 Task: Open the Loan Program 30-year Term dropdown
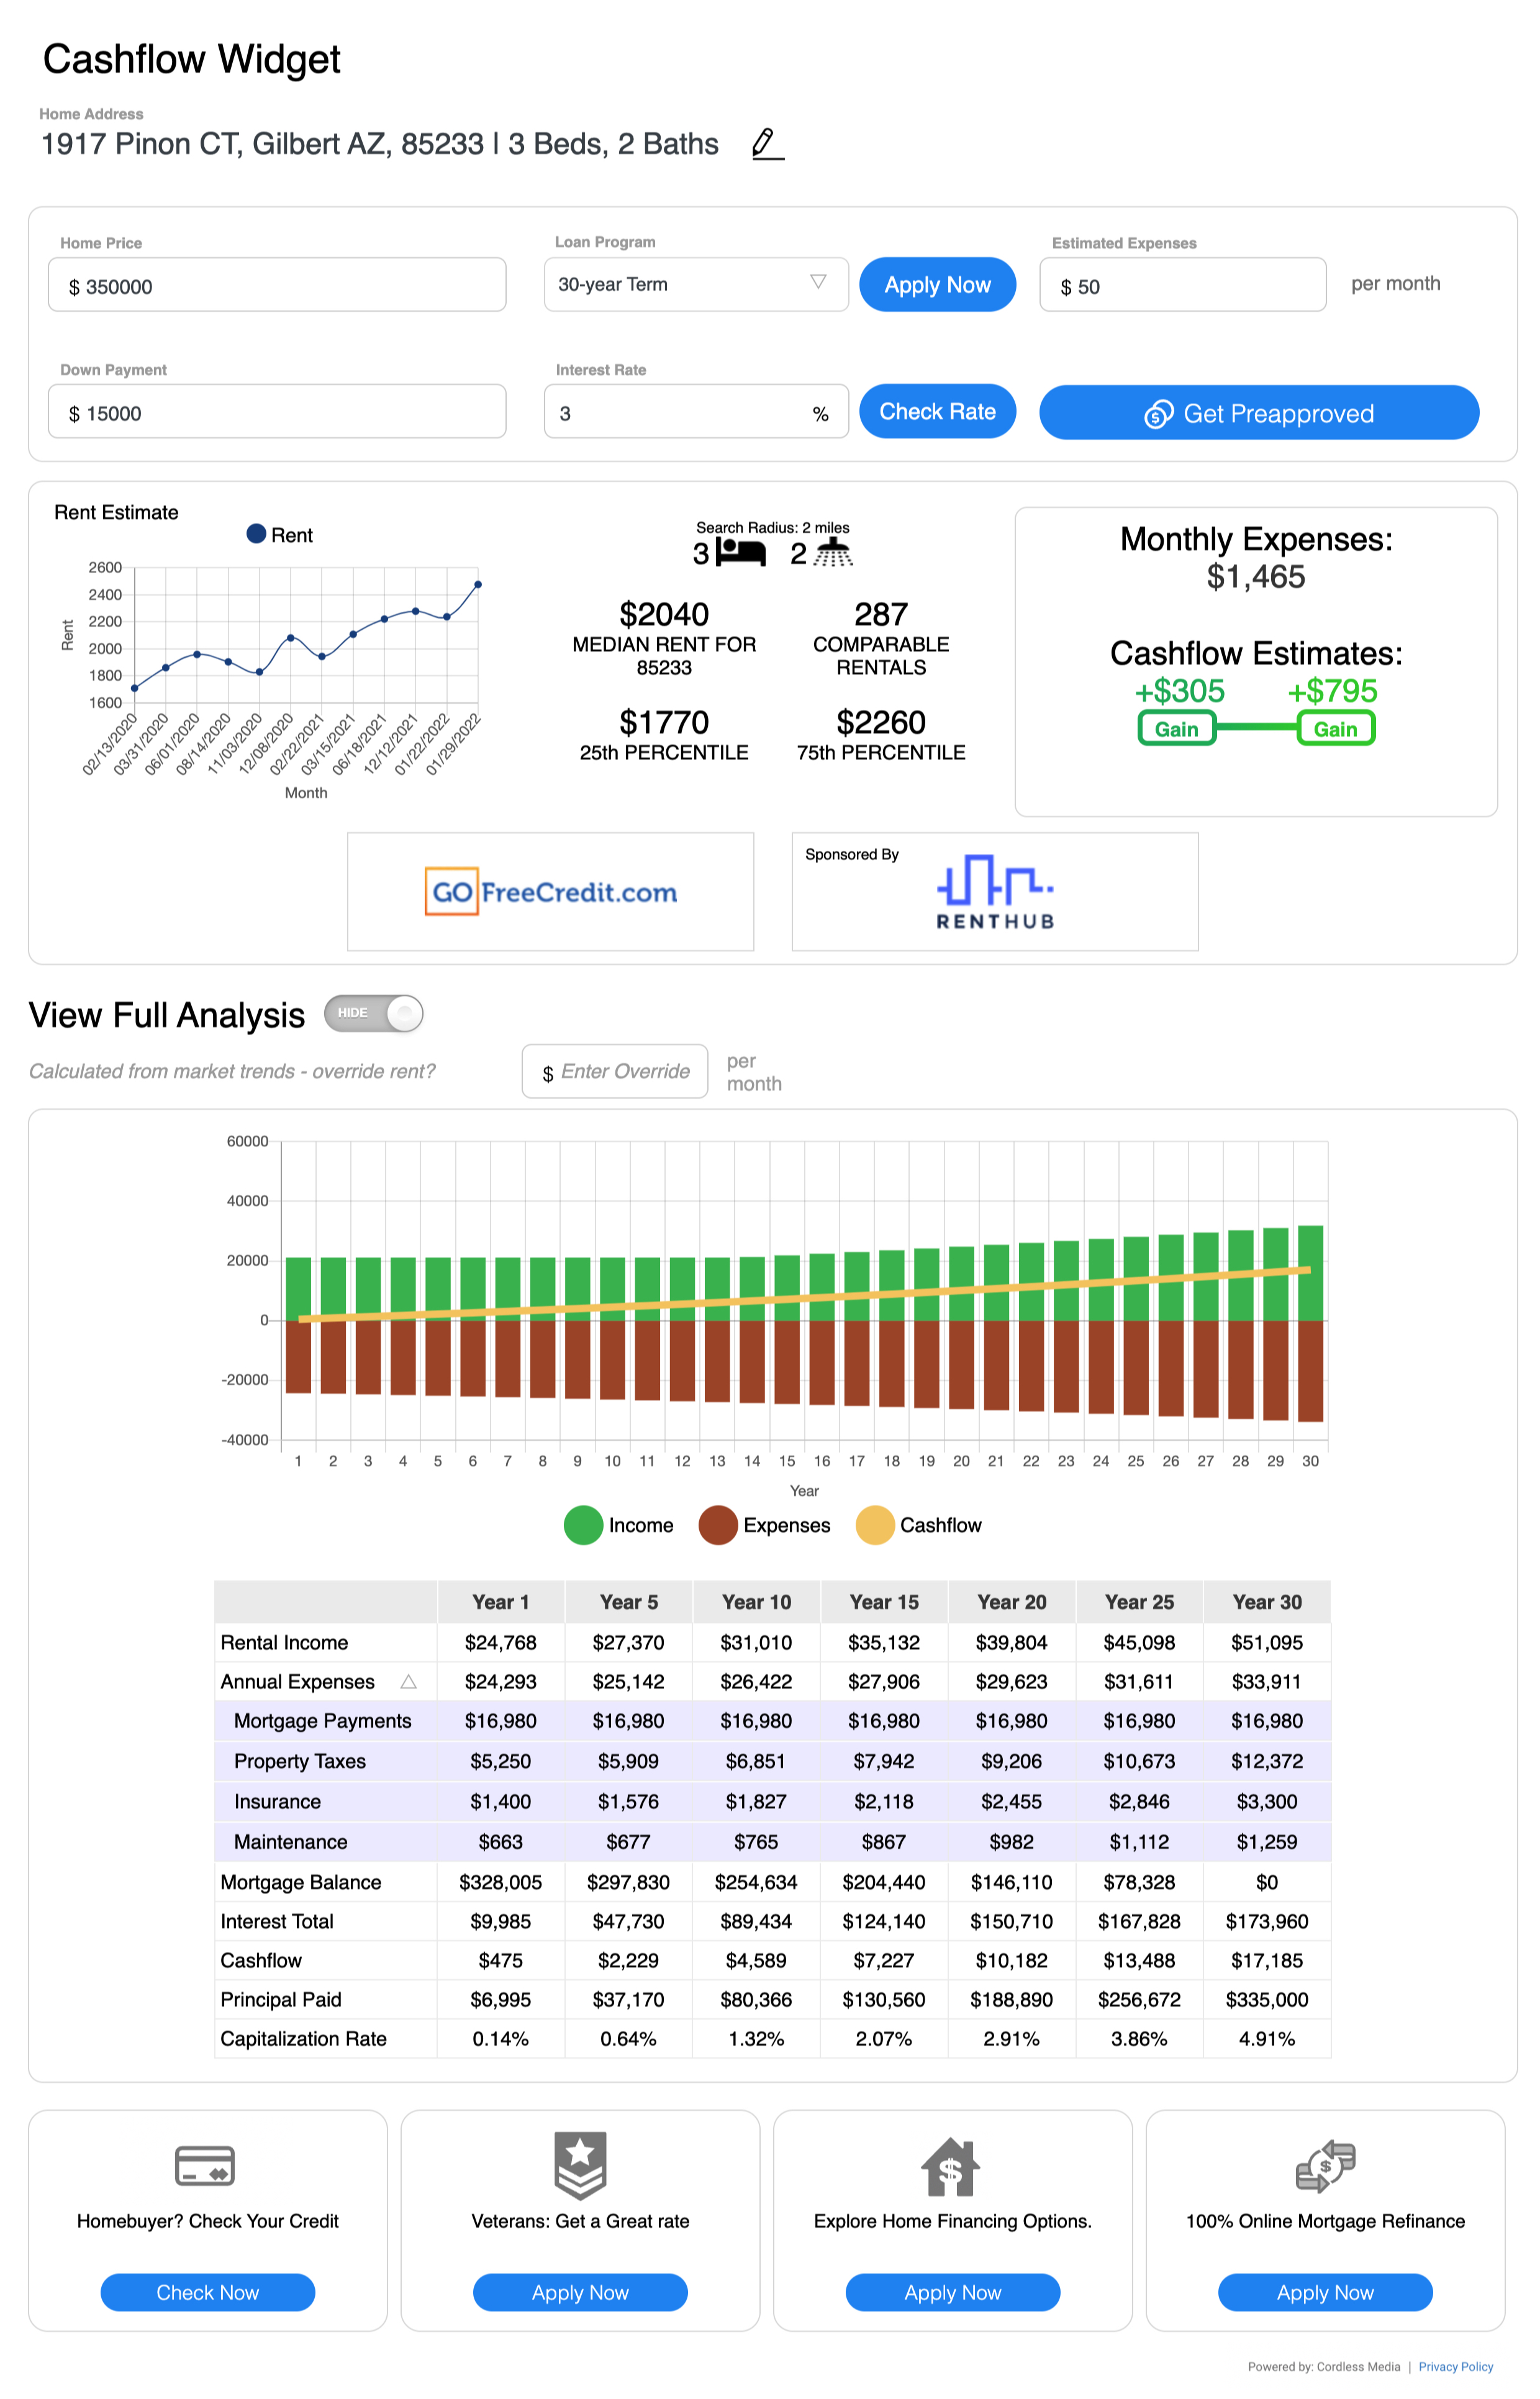pyautogui.click(x=696, y=284)
